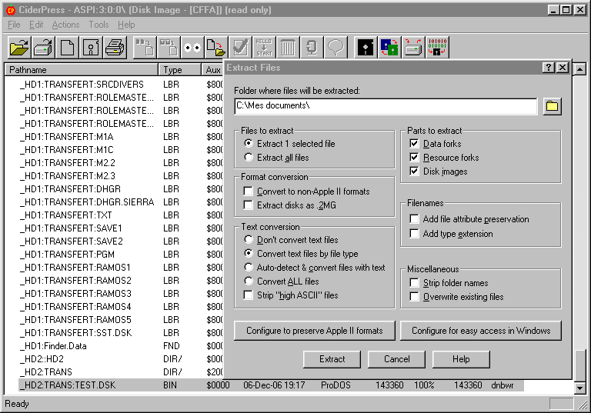
Task: Enable the Add type extension checkbox
Action: pyautogui.click(x=452, y=234)
